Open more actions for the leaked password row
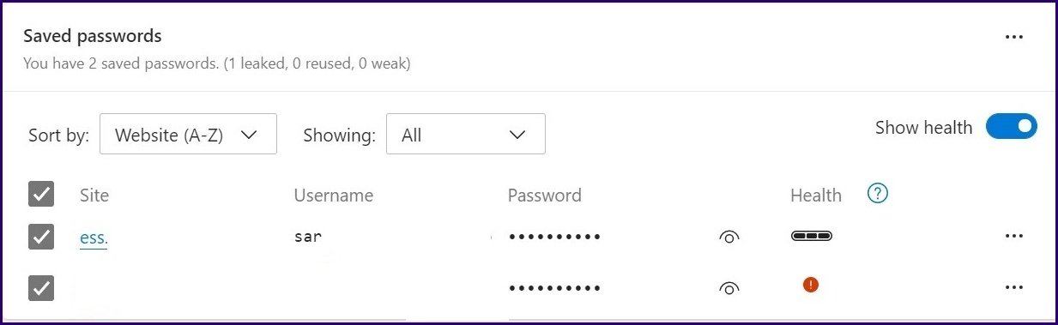 point(1013,287)
